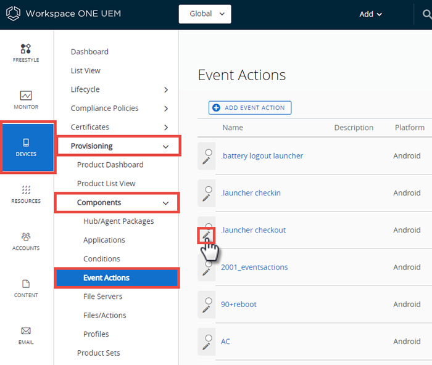Viewport: 432px width, 365px height.
Task: Open the Content section icon
Action: point(26,284)
